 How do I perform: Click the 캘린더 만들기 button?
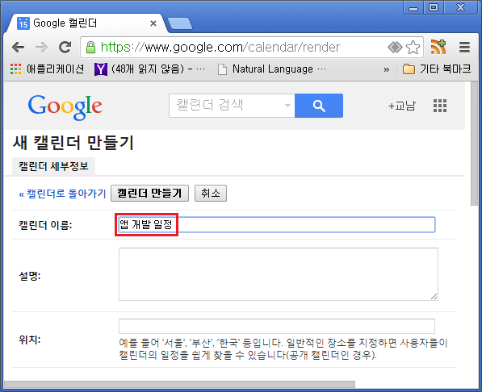149,194
